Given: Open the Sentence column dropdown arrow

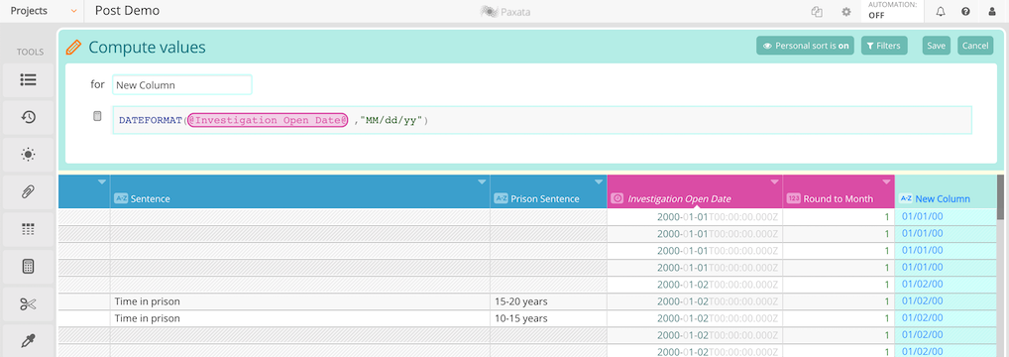Looking at the screenshot, I should point(482,182).
